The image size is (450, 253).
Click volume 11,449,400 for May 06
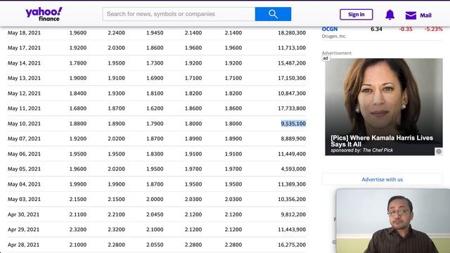coord(292,154)
